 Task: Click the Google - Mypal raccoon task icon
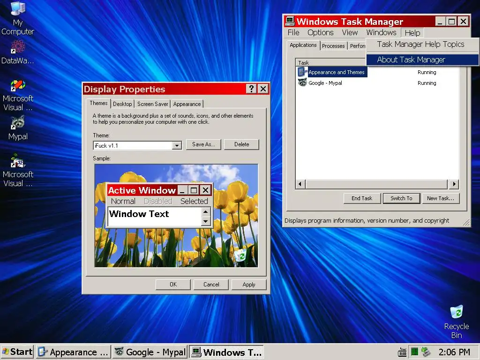pos(302,82)
